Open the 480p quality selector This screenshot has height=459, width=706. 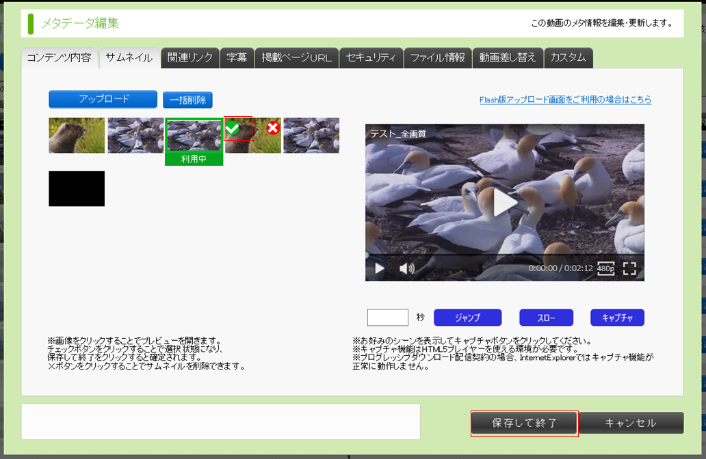(x=605, y=268)
